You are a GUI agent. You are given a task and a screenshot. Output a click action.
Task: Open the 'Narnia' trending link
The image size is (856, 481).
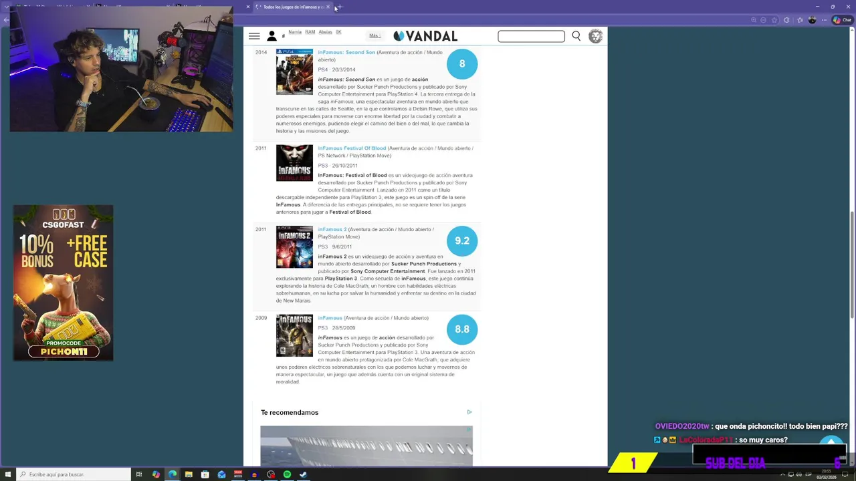coord(294,32)
